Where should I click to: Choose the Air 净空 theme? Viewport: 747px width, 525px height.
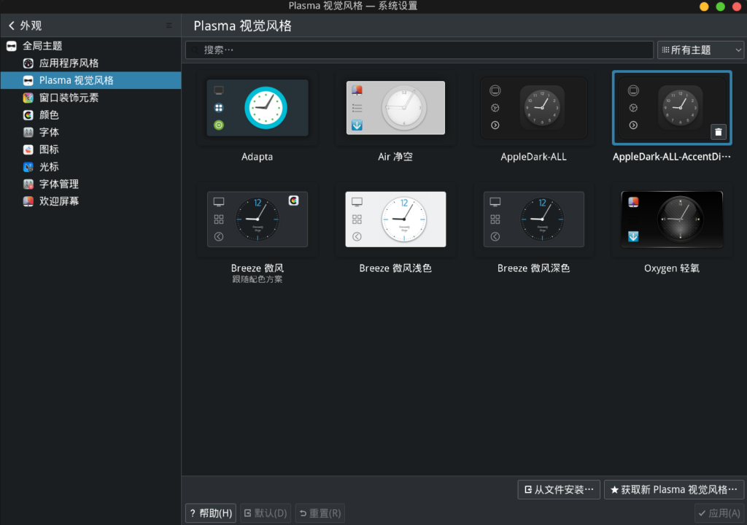[395, 108]
